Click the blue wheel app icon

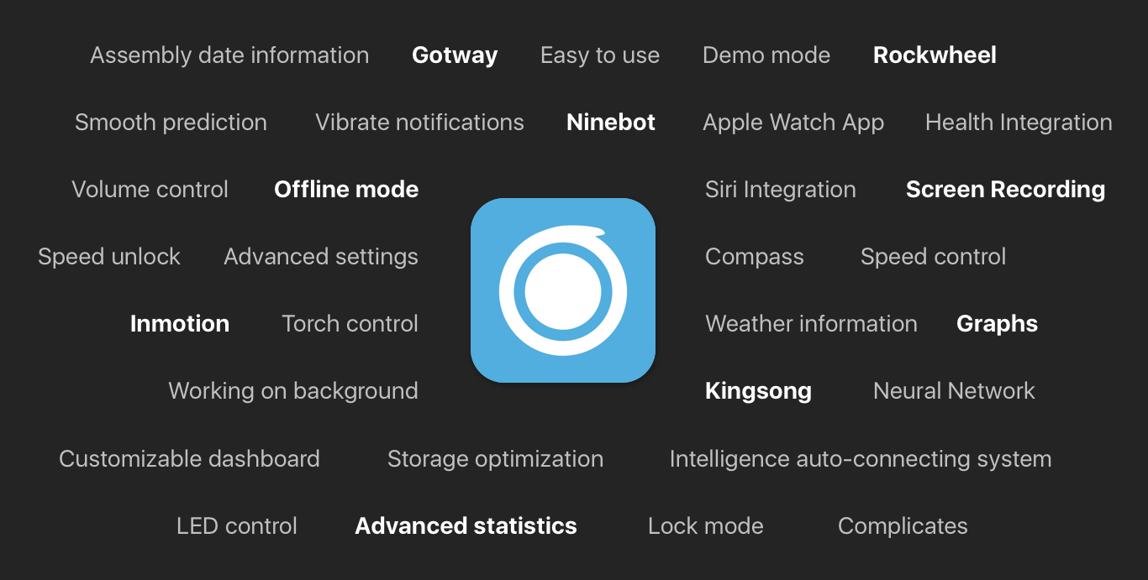[x=562, y=290]
